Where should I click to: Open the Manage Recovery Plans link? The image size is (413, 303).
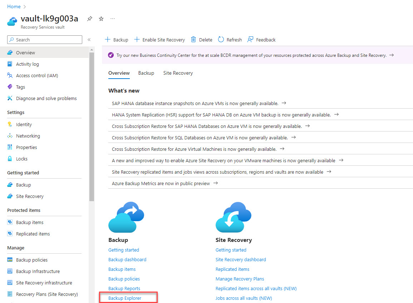[x=240, y=279]
